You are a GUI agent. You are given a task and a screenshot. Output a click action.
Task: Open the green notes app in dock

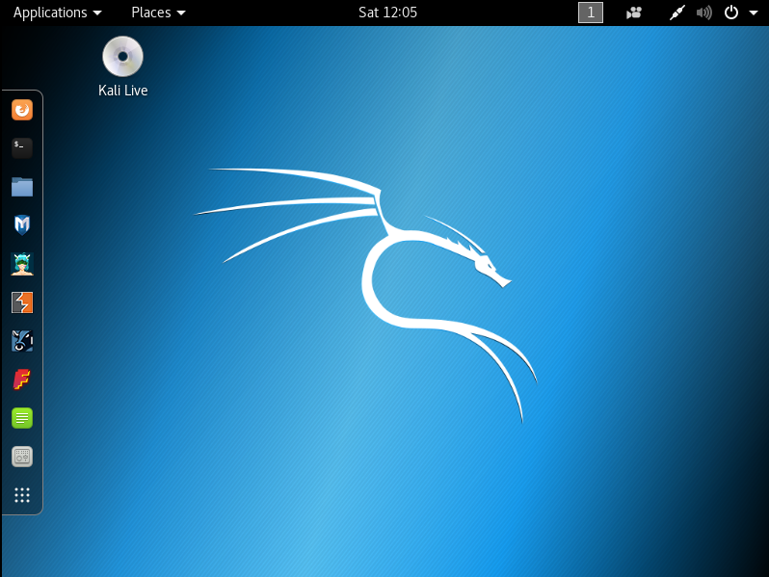pos(22,418)
